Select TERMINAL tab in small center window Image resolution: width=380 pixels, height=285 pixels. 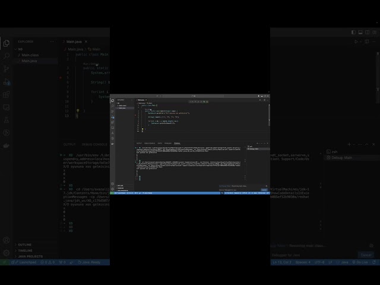[x=177, y=143]
